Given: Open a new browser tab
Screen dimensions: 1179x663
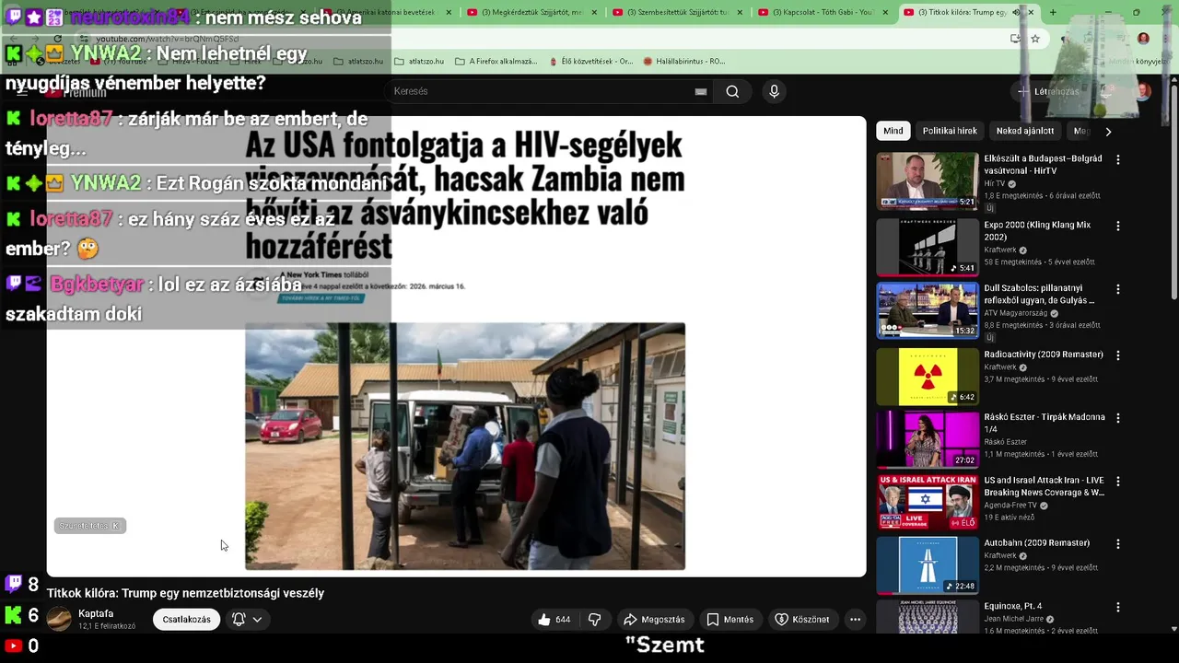Looking at the screenshot, I should (x=1053, y=12).
